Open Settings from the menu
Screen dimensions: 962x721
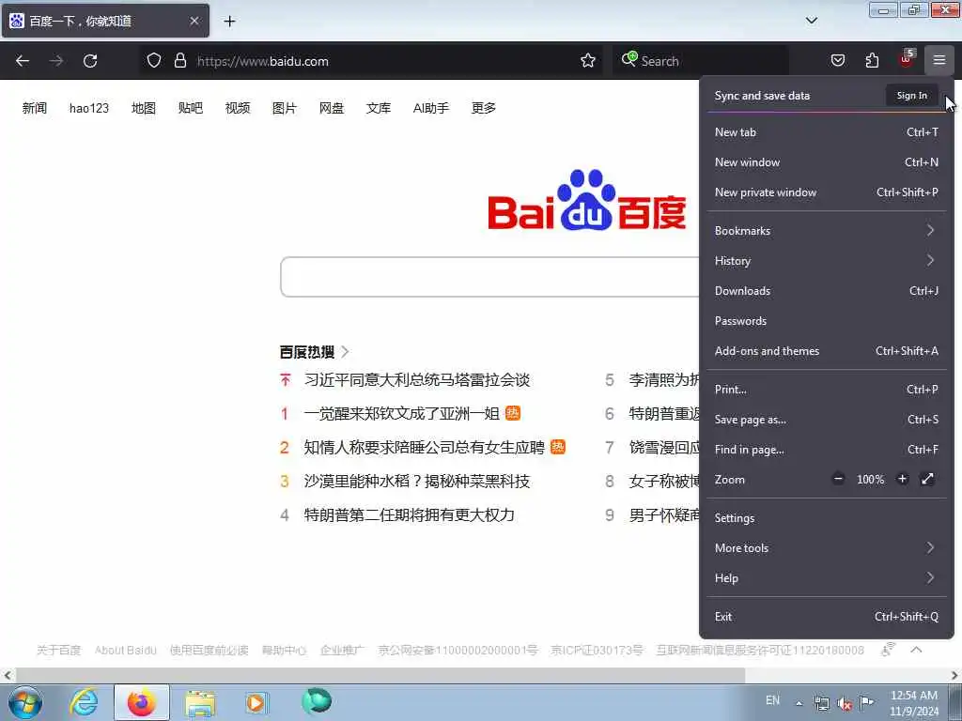click(x=827, y=518)
